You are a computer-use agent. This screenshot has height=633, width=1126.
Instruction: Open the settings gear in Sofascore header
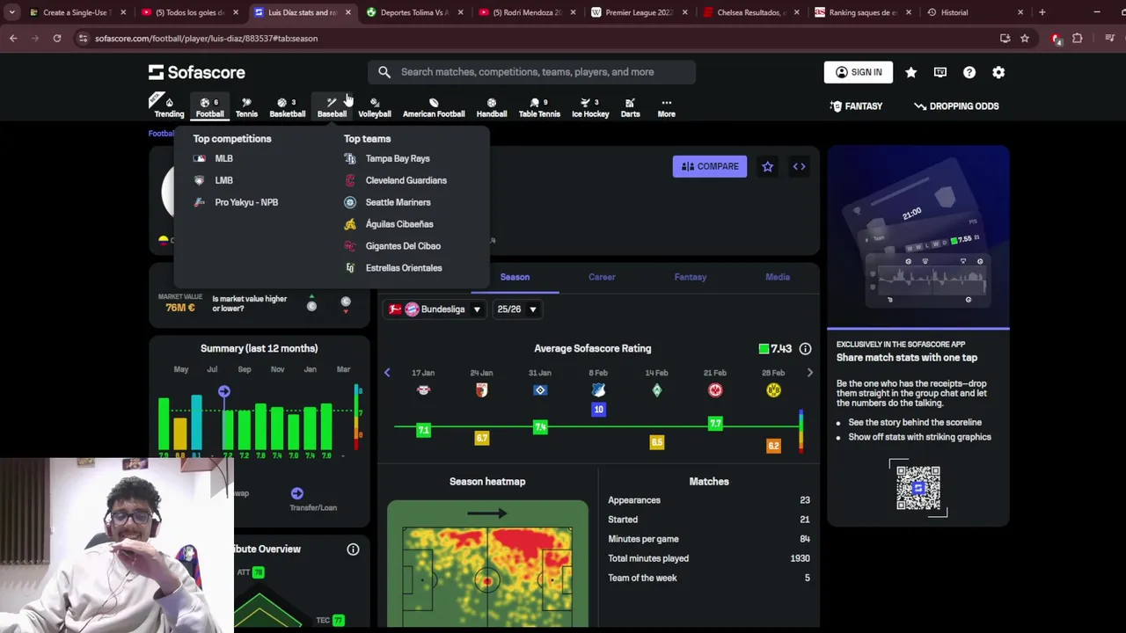pos(998,72)
